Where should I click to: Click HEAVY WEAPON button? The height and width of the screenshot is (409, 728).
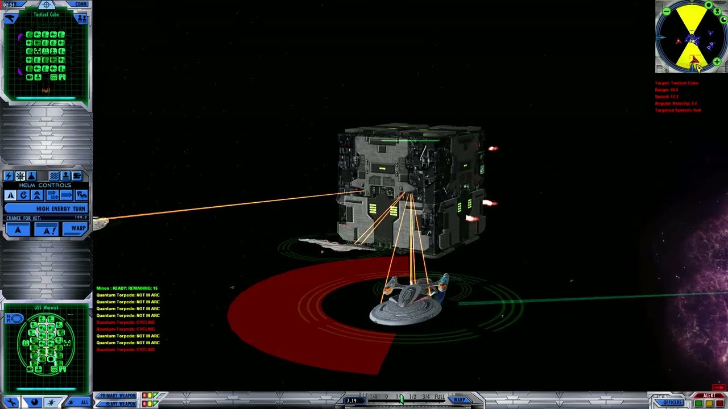pyautogui.click(x=117, y=403)
